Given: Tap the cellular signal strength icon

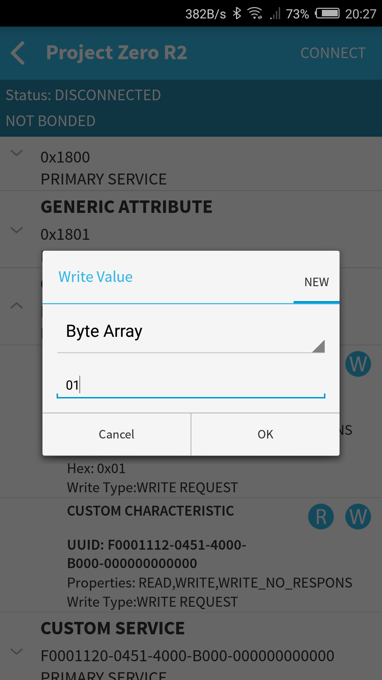Looking at the screenshot, I should [275, 14].
